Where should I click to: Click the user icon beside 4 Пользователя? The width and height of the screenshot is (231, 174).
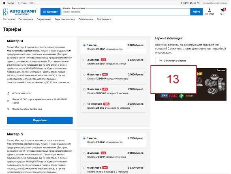8,93
